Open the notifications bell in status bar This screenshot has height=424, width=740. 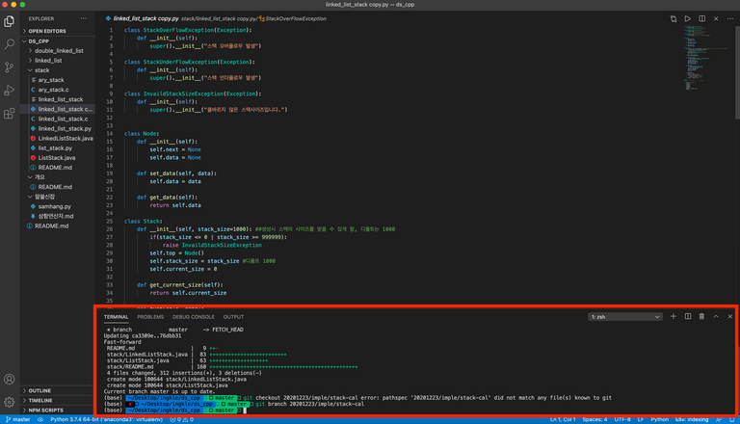point(732,419)
